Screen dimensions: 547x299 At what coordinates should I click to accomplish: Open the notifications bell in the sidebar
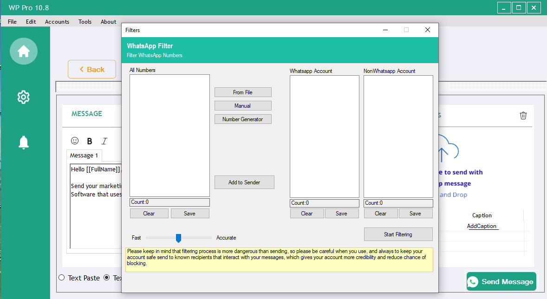(23, 143)
